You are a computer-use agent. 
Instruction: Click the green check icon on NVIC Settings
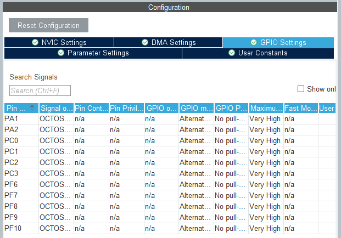pos(35,42)
